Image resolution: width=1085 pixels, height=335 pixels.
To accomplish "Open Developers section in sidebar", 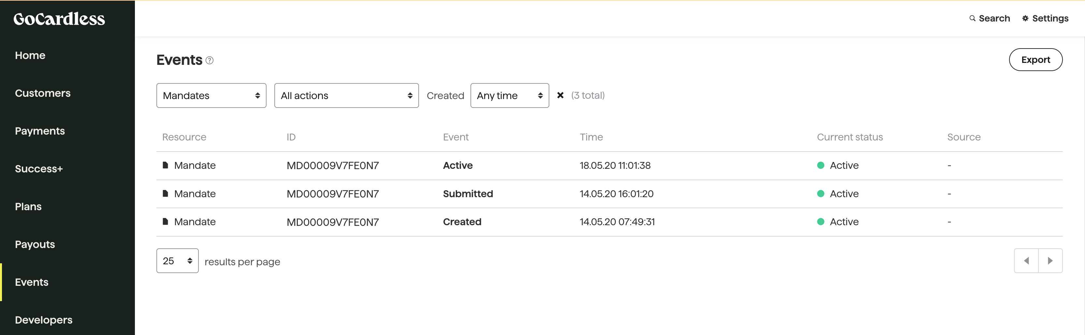I will click(x=44, y=320).
